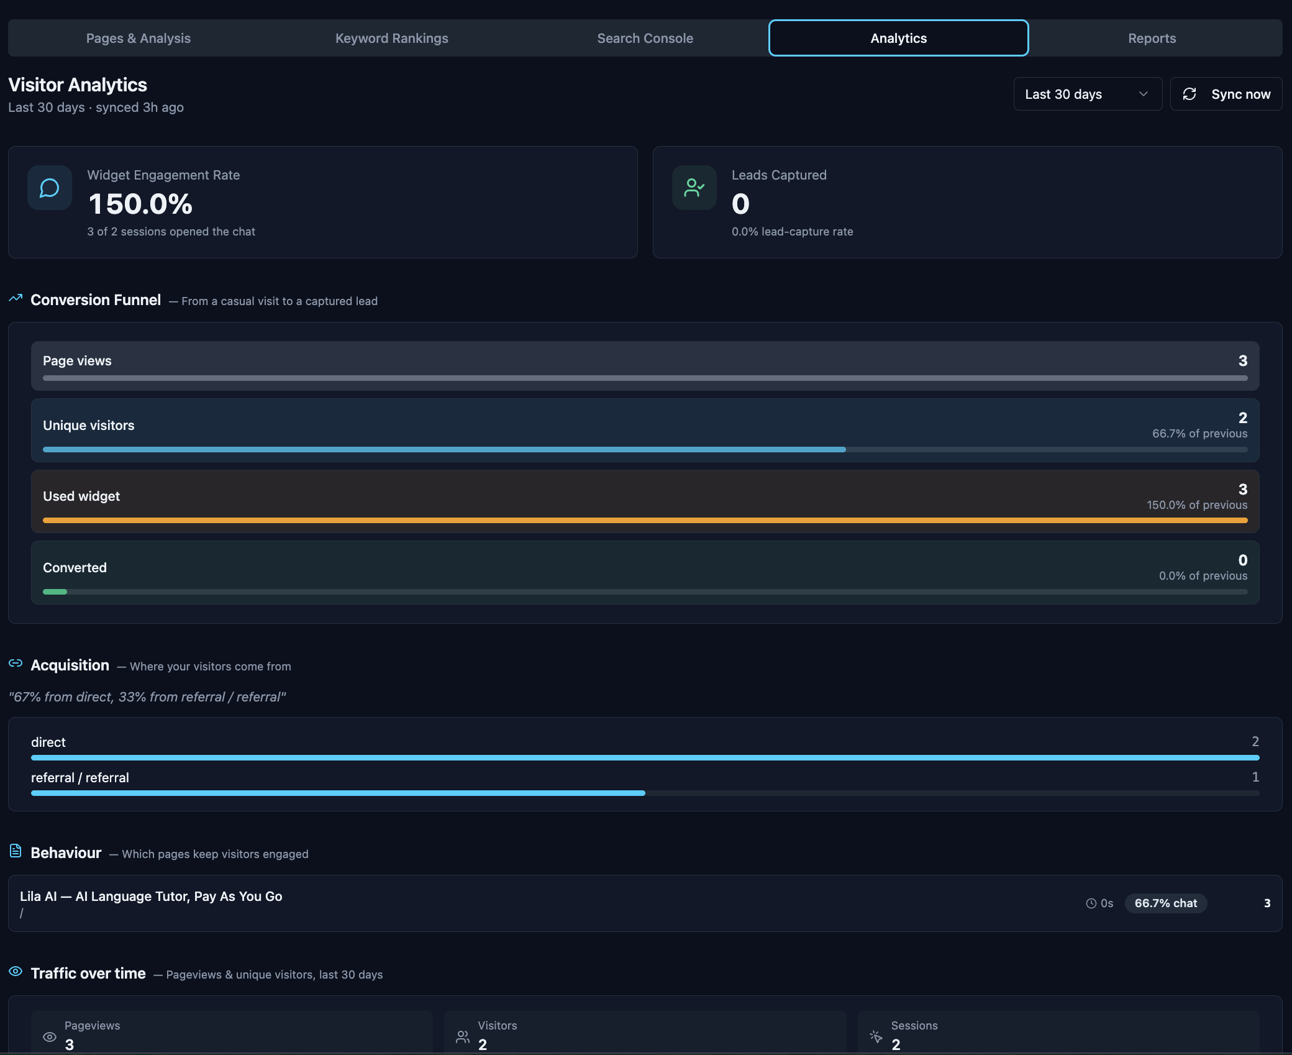Click the cursor icon in Sessions card
The width and height of the screenshot is (1292, 1055).
click(x=876, y=1036)
